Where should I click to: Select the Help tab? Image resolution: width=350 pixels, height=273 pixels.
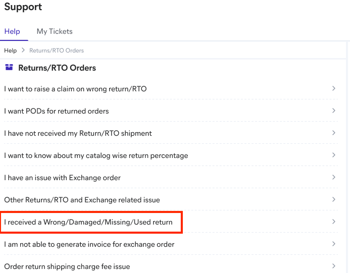click(12, 31)
